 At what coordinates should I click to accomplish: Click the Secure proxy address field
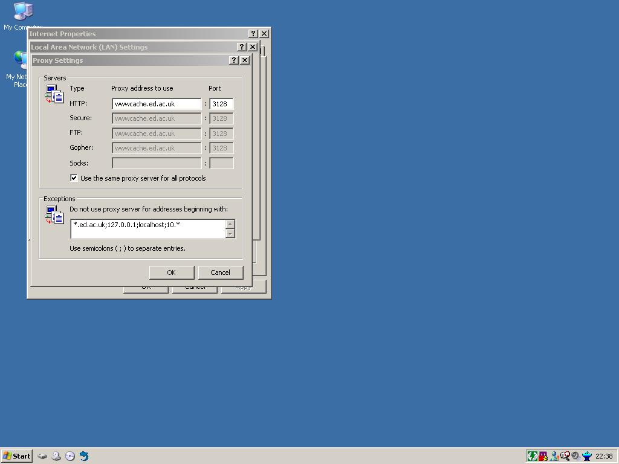[157, 118]
